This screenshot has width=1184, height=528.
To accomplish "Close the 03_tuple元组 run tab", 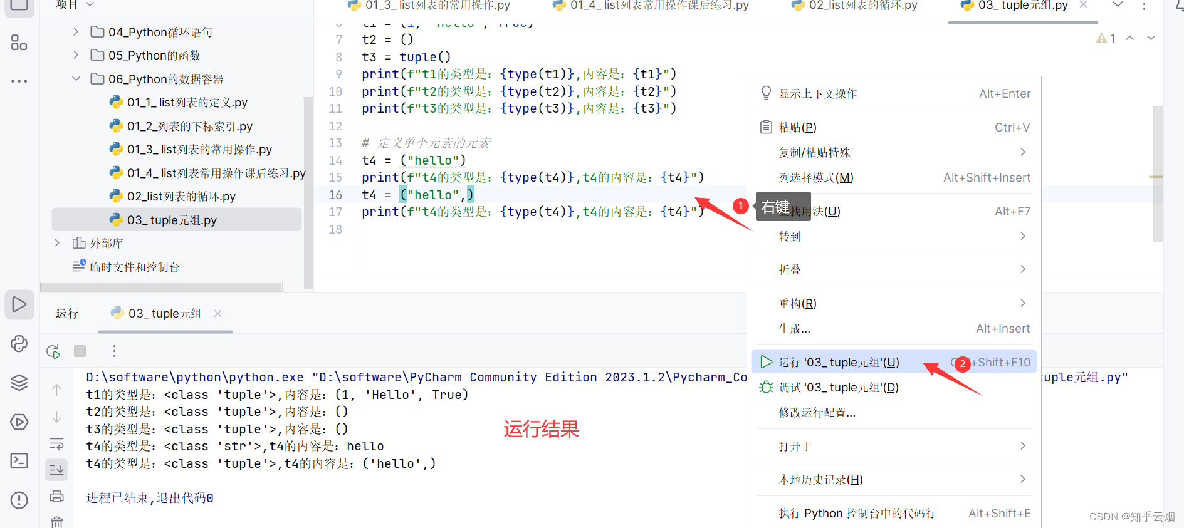I will [217, 313].
